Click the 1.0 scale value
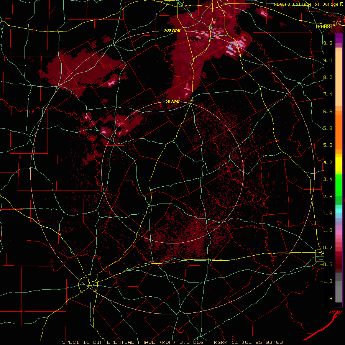Image resolution: width=345 pixels, height=345 pixels. coord(328,230)
